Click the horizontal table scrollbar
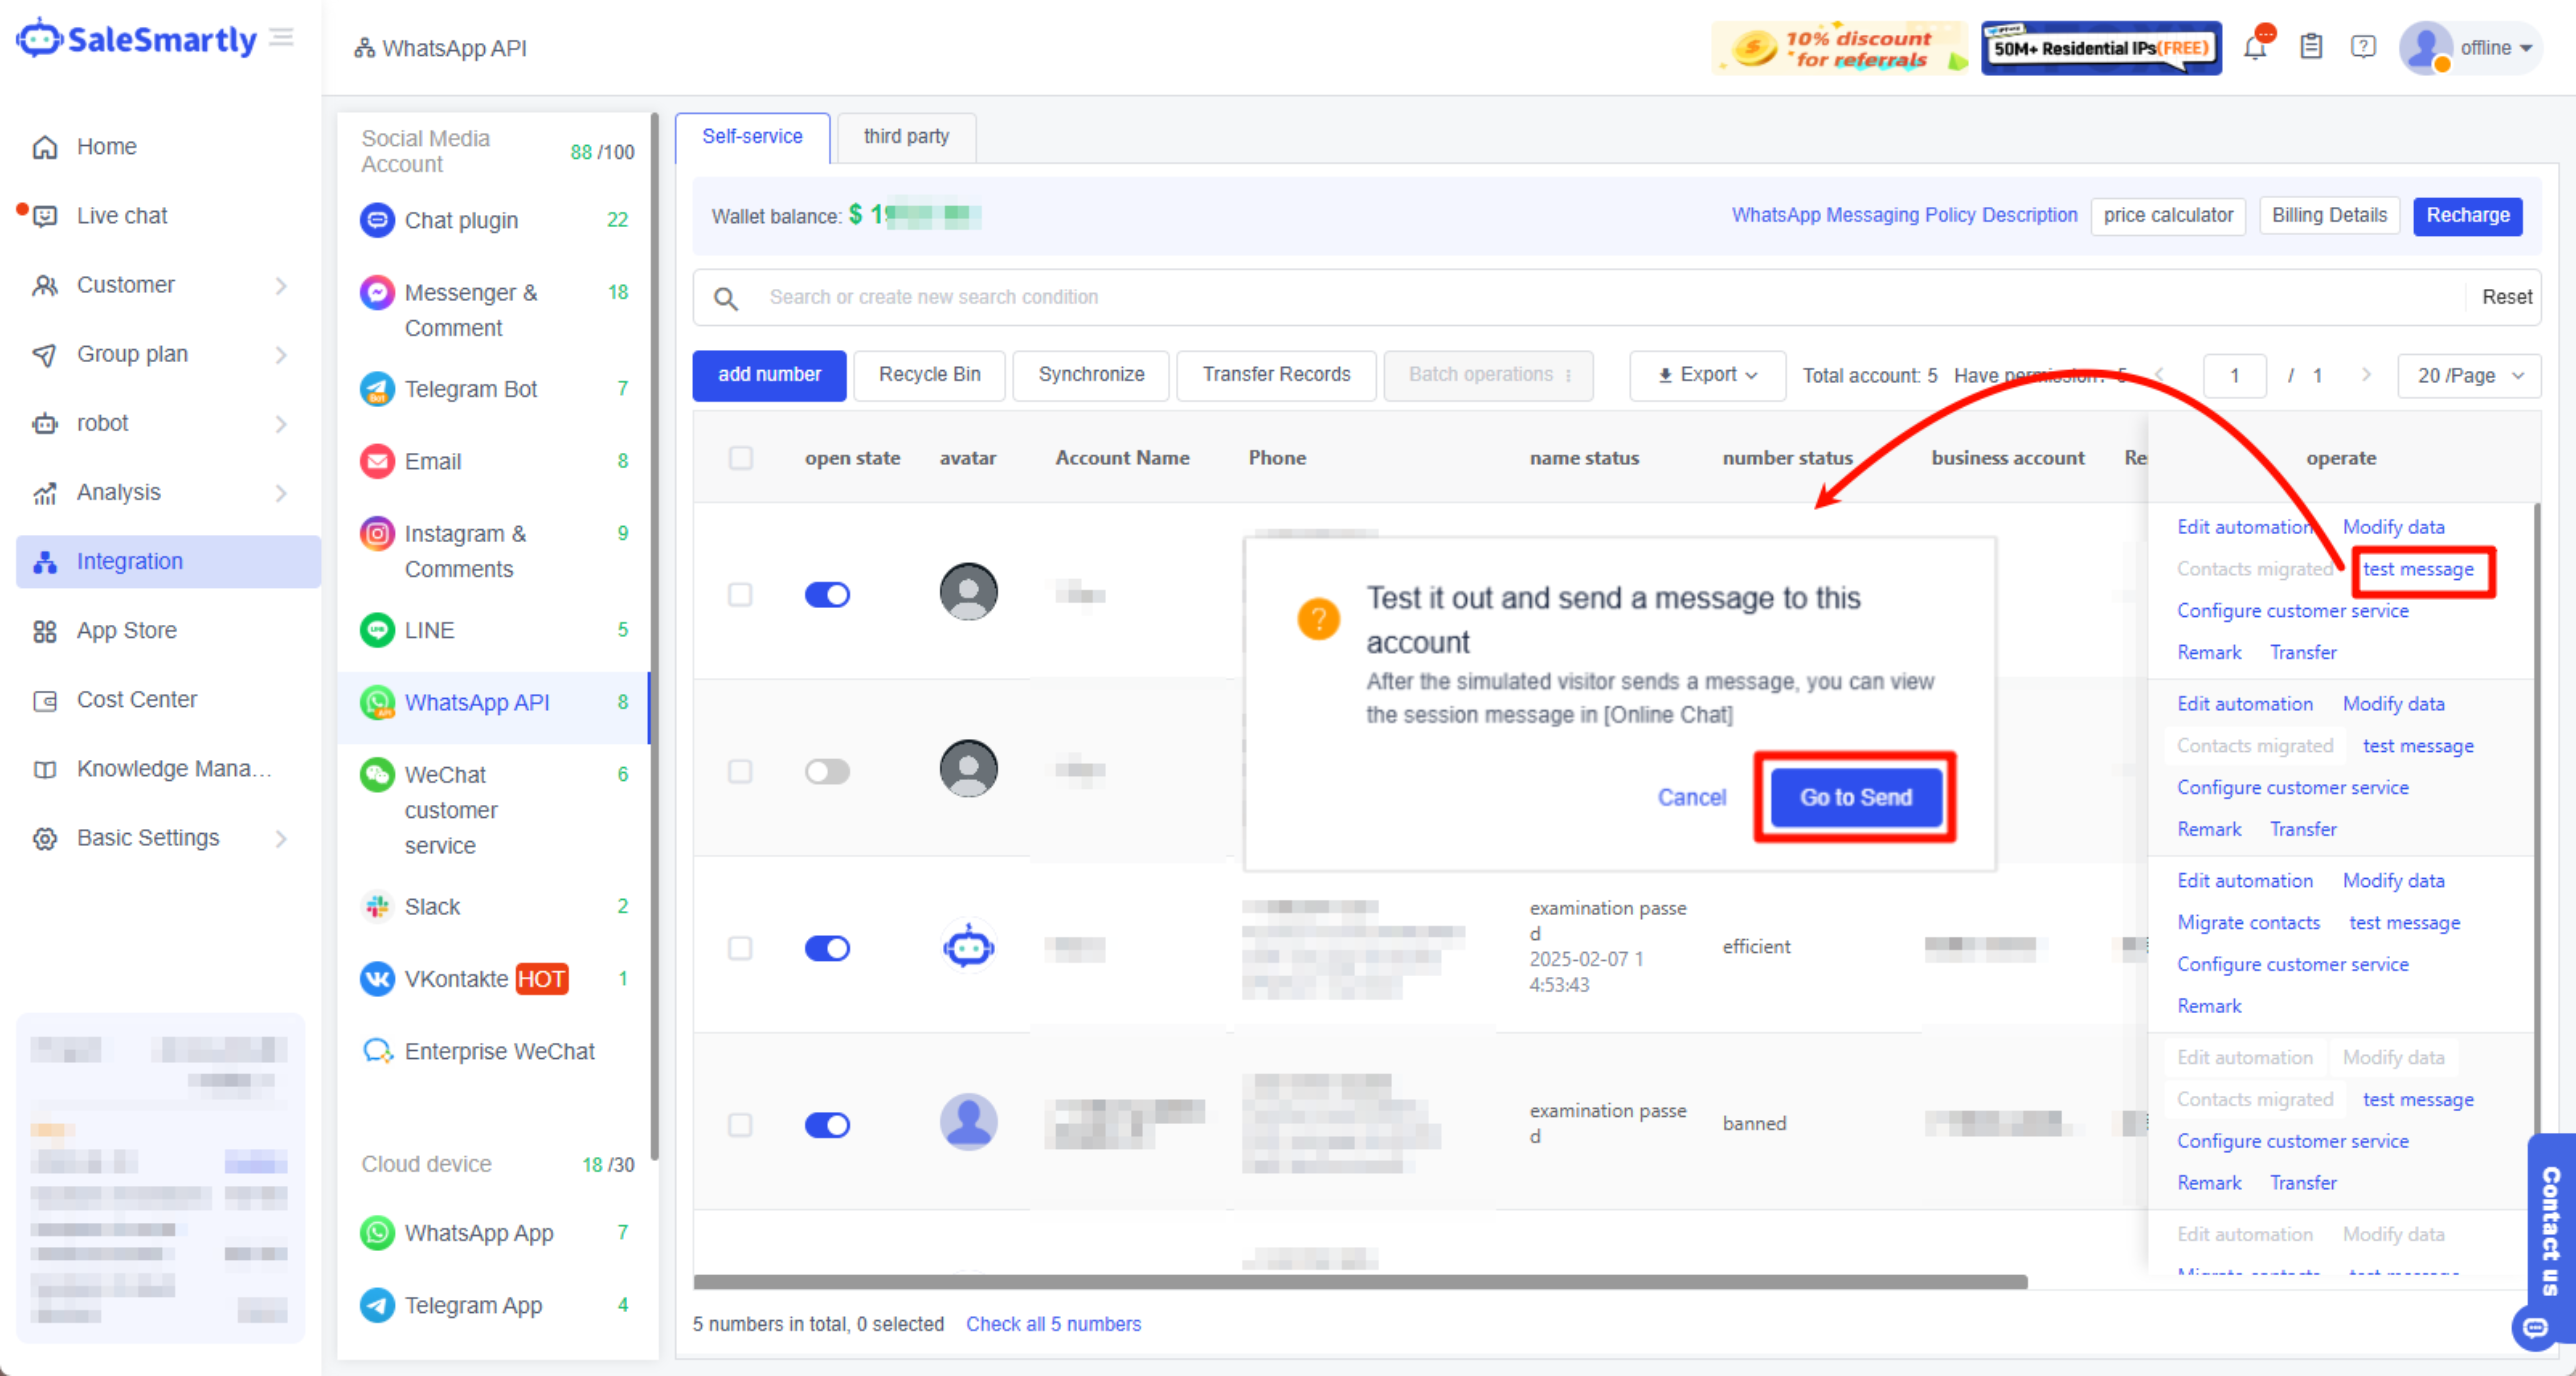 [1360, 1282]
